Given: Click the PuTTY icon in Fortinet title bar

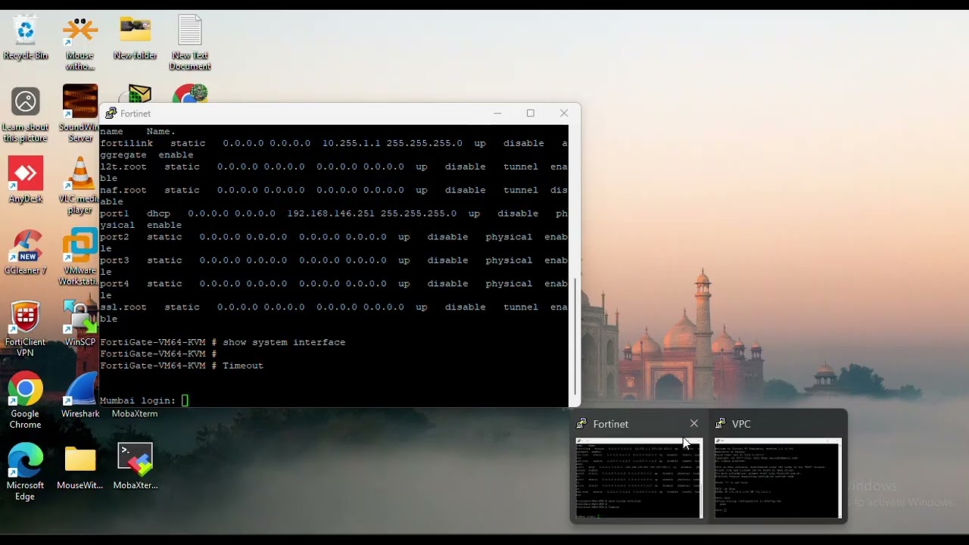Looking at the screenshot, I should pos(111,114).
